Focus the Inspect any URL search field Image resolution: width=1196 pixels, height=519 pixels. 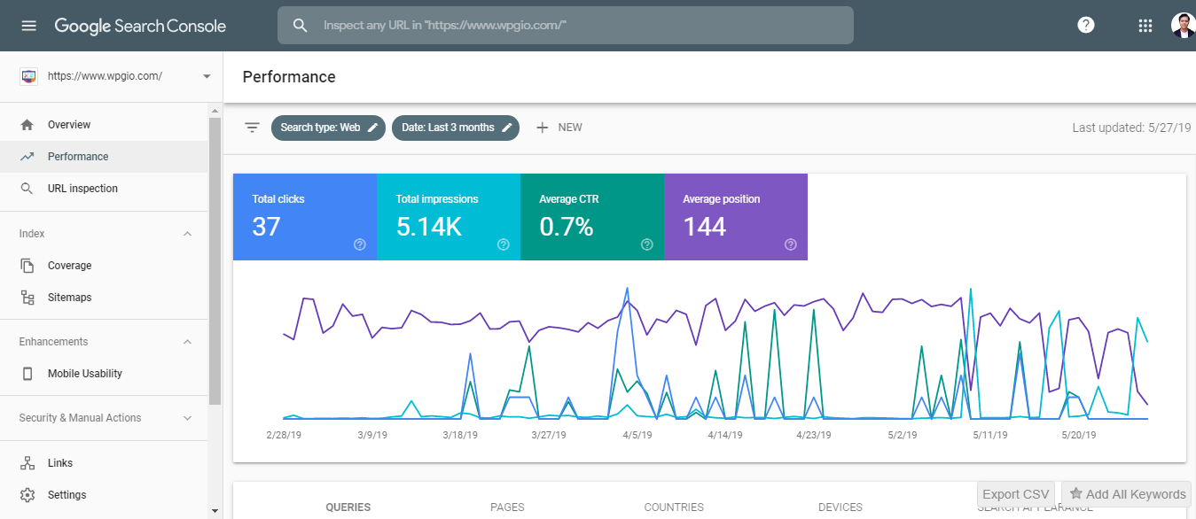coord(566,26)
